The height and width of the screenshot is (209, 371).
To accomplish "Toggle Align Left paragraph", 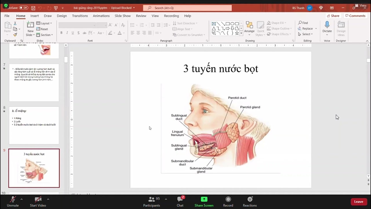I will (x=132, y=33).
